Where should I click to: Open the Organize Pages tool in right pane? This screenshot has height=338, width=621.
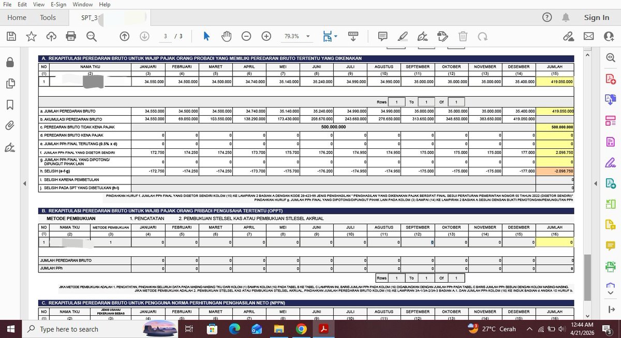[x=610, y=121]
